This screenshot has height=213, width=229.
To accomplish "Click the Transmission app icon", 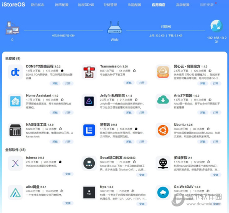I will (89, 72).
